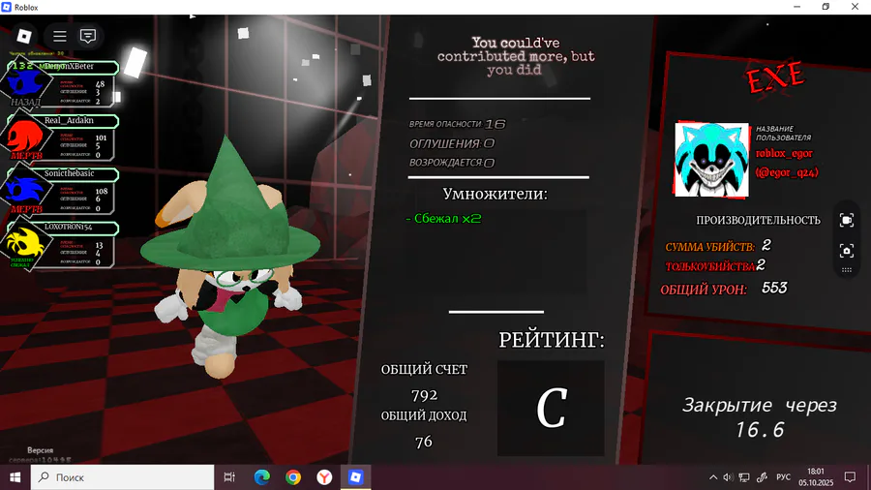This screenshot has width=871, height=490.
Task: Click the pen workspace tray icon
Action: pos(763,477)
